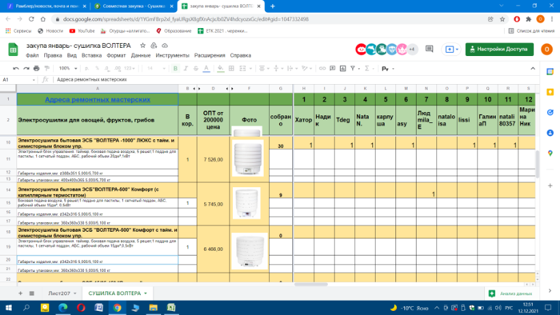The image size is (560, 315).
Task: Click the Настройки Доступа share button
Action: click(x=499, y=49)
